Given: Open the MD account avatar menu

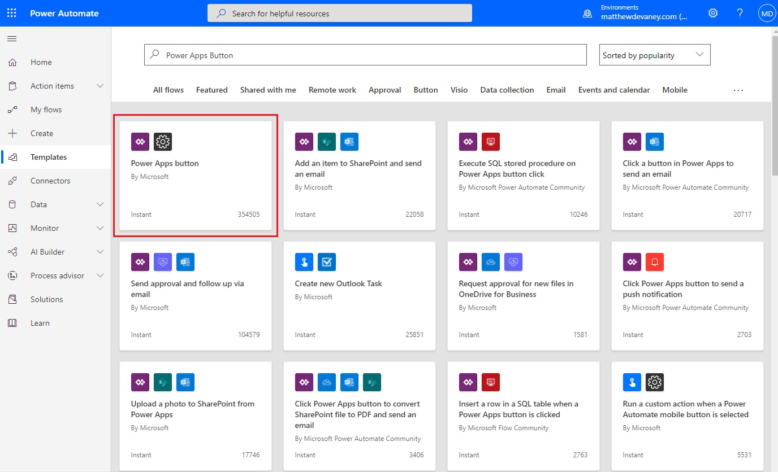Looking at the screenshot, I should click(x=766, y=12).
